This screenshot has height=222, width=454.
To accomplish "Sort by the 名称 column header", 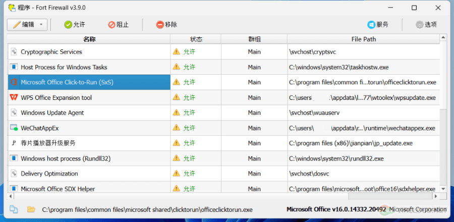I will (89, 39).
